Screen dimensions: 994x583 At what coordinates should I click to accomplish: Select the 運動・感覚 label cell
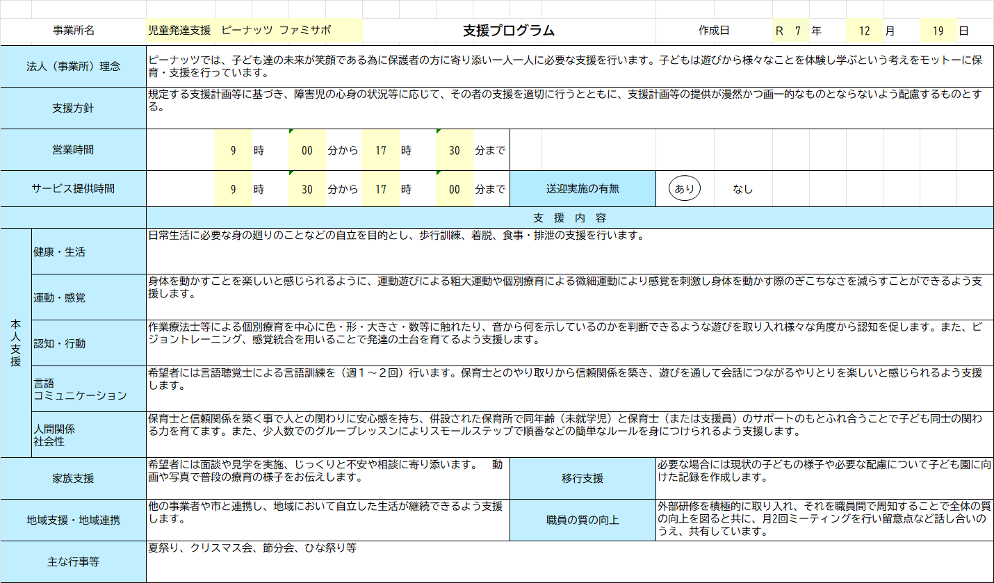click(x=88, y=297)
